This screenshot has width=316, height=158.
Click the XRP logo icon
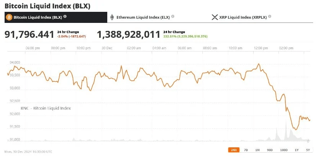tap(214, 17)
